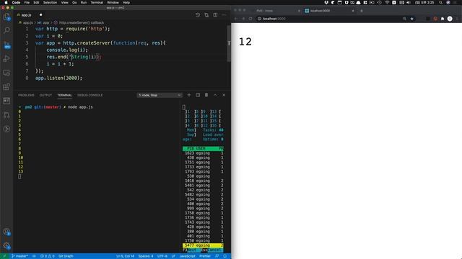Viewport: 462px width, 259px height.
Task: Open the Selection menu in the menu bar
Action: tap(50, 2)
